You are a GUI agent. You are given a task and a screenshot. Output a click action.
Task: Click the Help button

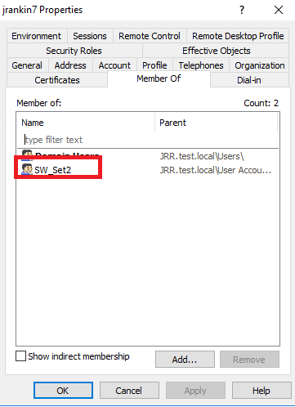click(x=261, y=391)
